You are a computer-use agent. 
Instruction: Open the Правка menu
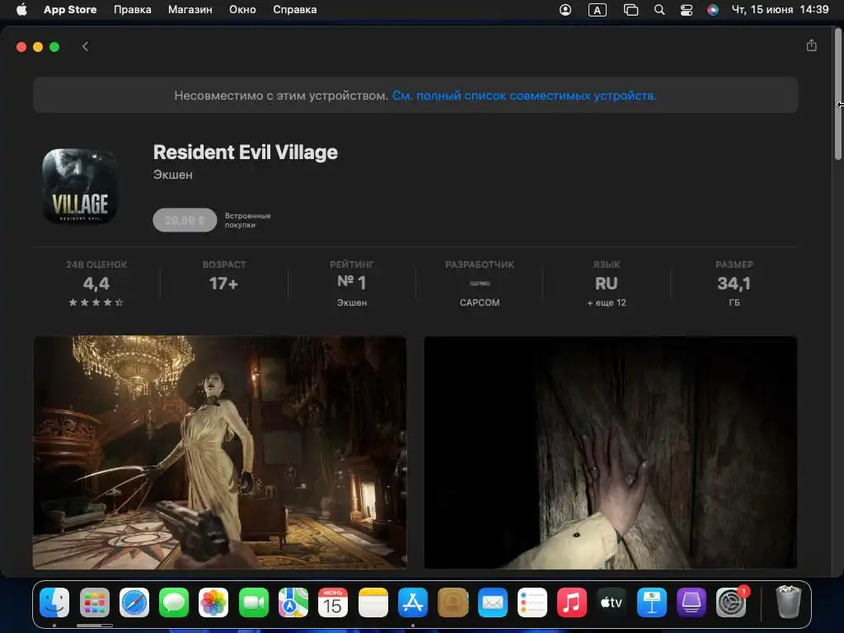(133, 10)
